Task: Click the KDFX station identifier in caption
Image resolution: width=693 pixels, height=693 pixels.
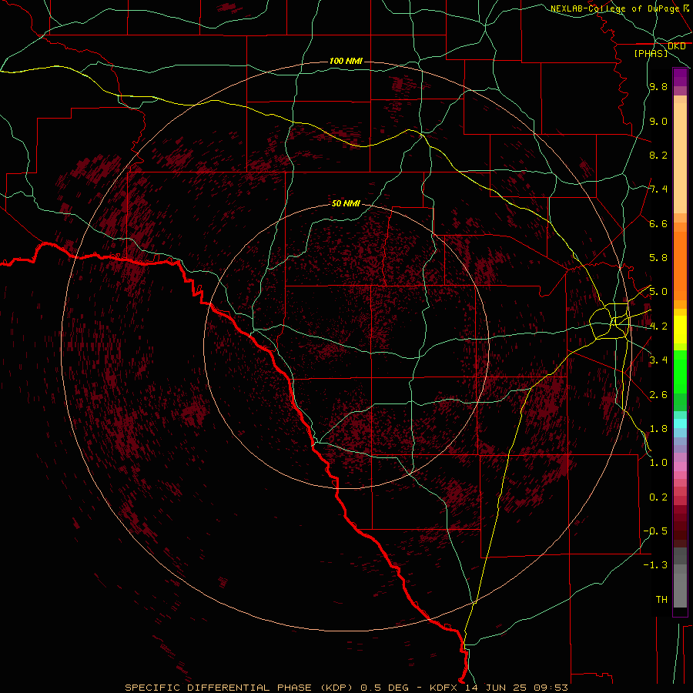Action: (444, 688)
